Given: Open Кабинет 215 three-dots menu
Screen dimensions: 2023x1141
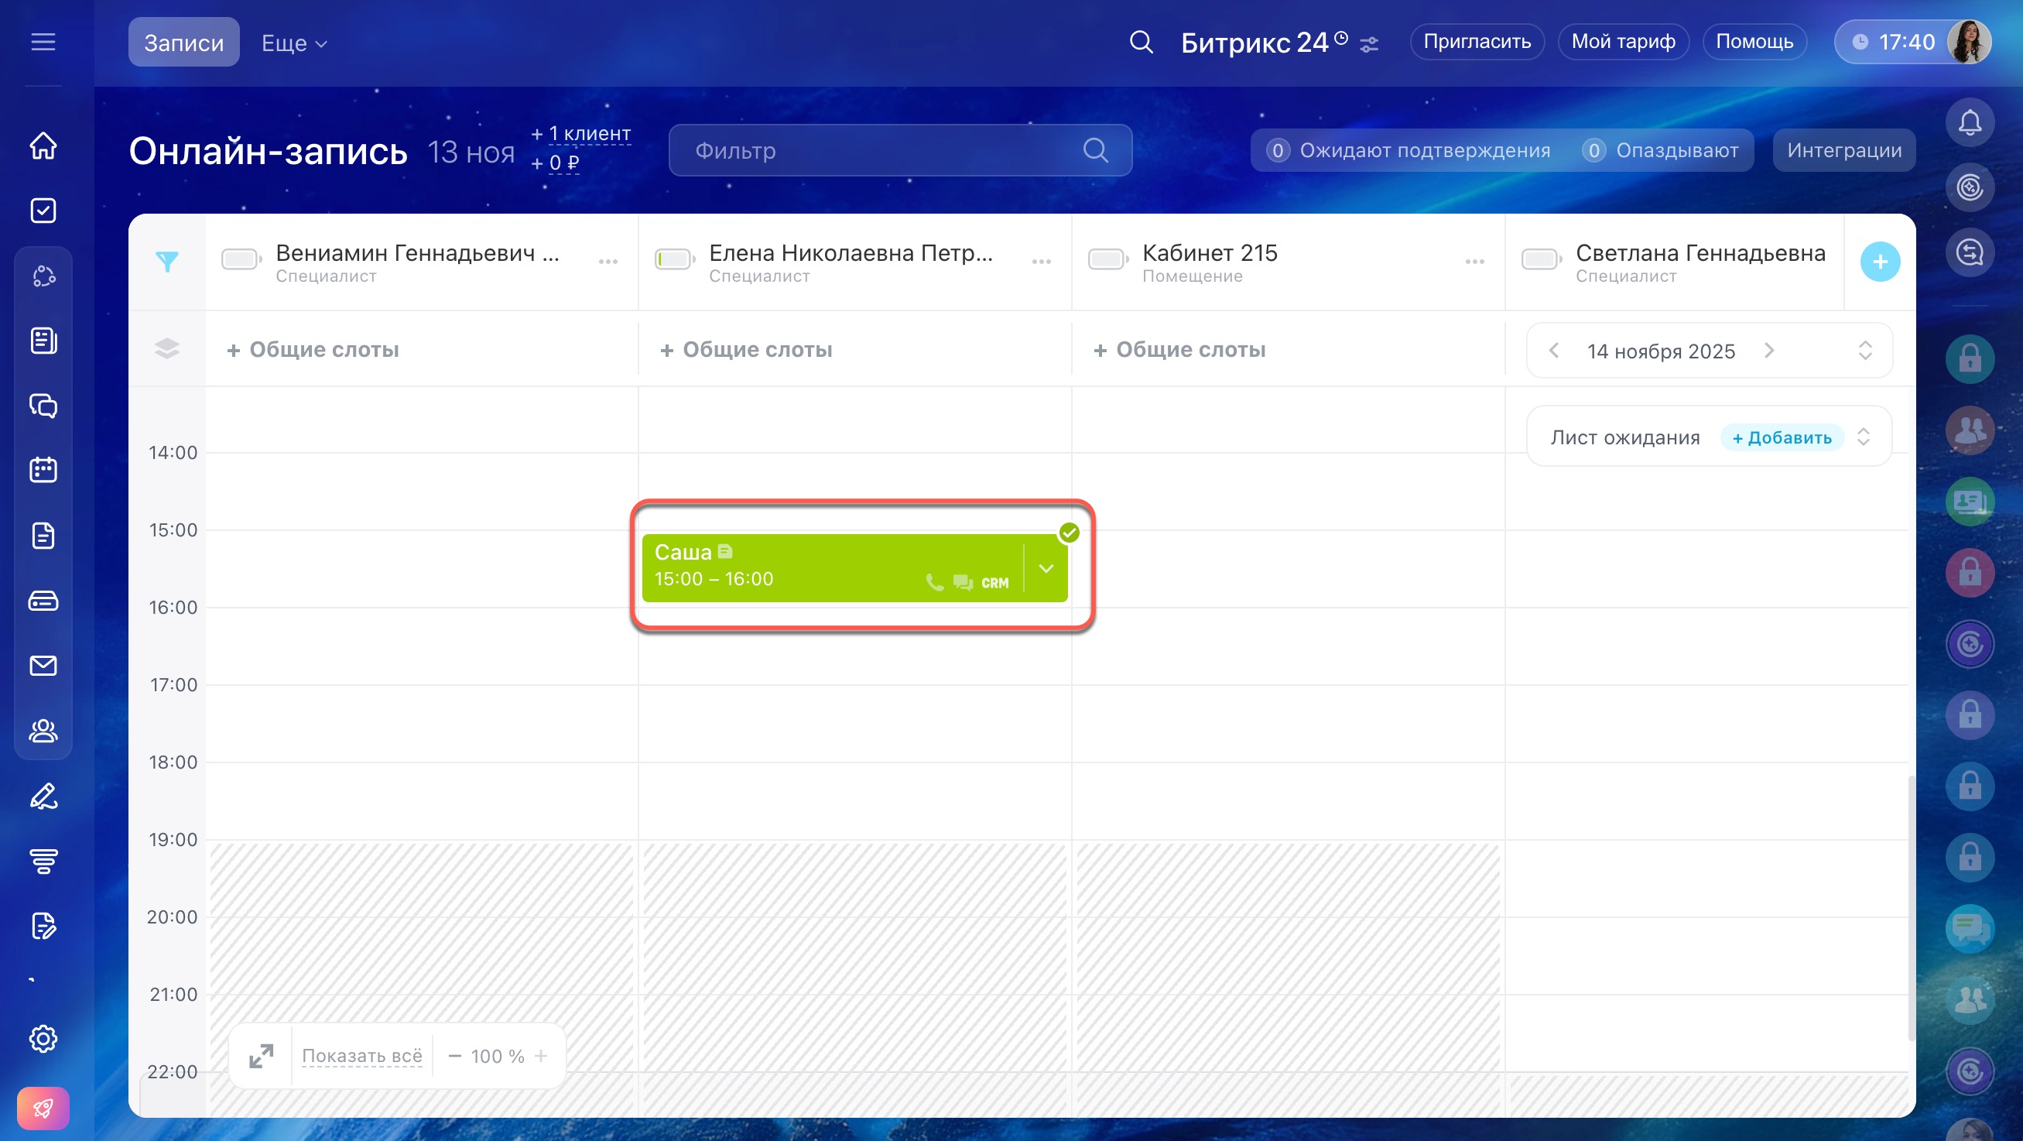Looking at the screenshot, I should click(1474, 262).
